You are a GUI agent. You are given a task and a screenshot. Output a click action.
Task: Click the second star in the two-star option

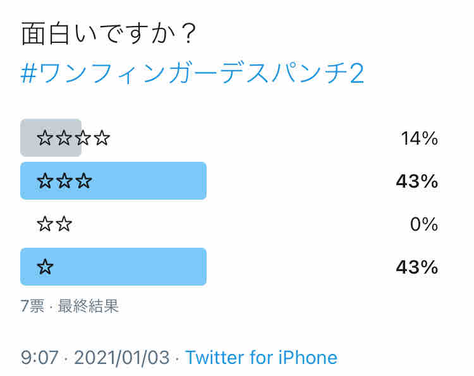64,224
